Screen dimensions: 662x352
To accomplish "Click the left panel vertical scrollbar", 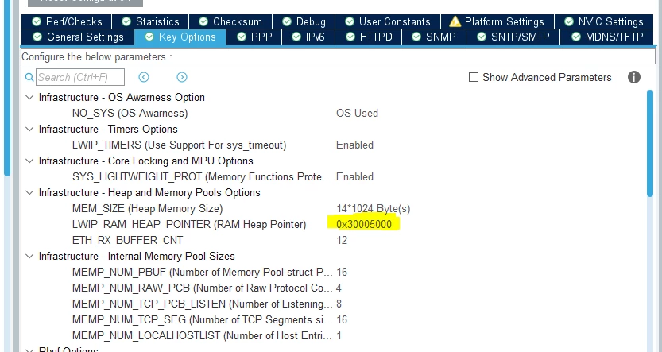I will click(7, 87).
